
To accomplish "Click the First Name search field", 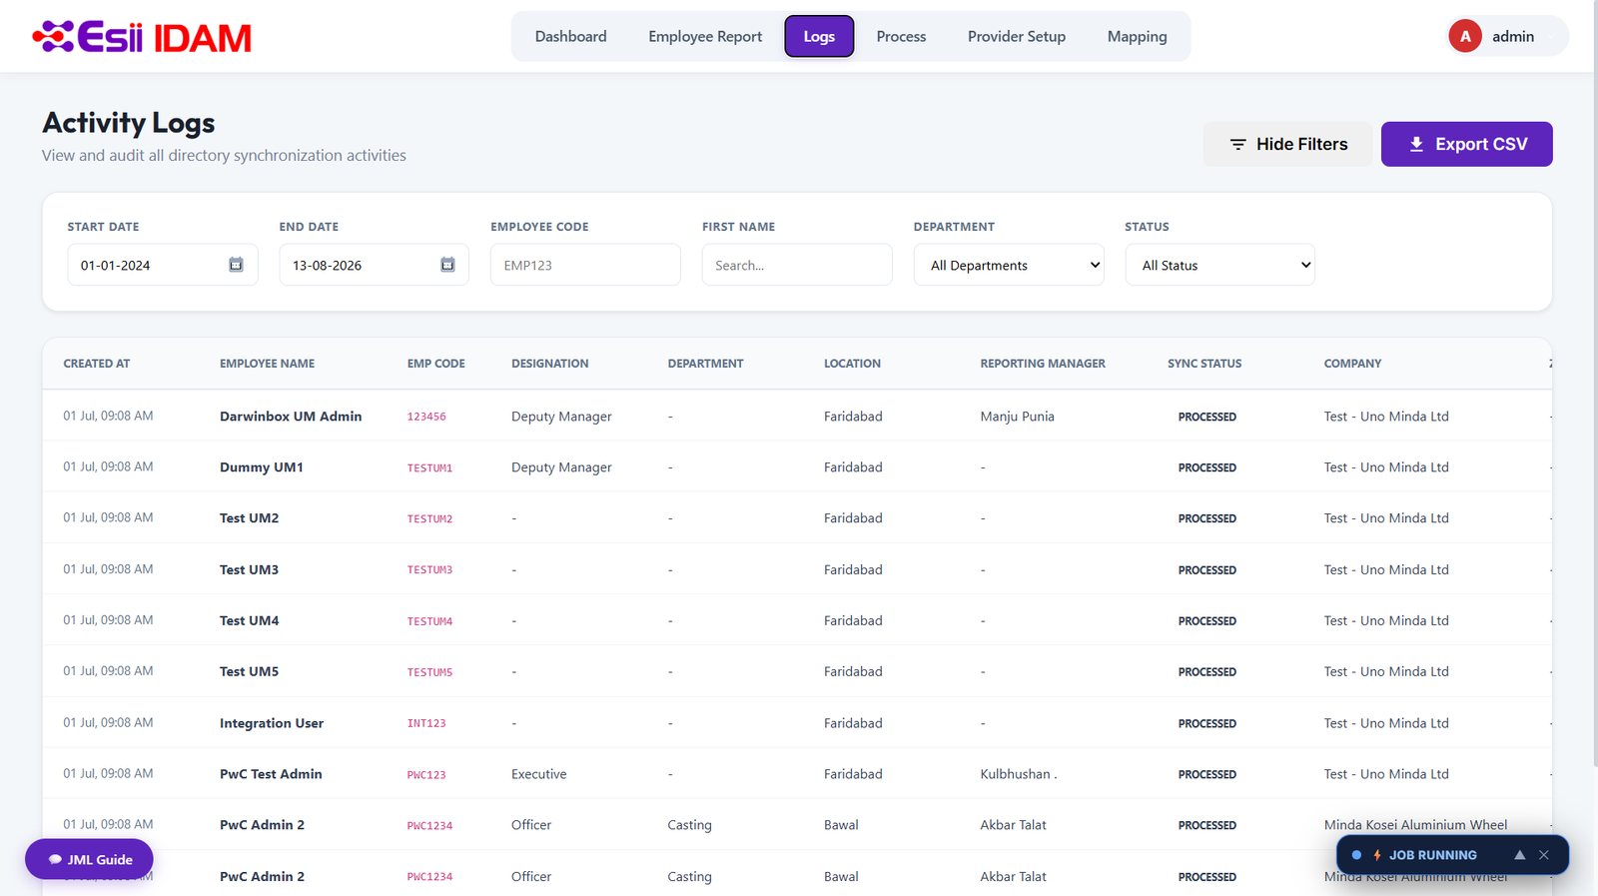I will pos(797,265).
